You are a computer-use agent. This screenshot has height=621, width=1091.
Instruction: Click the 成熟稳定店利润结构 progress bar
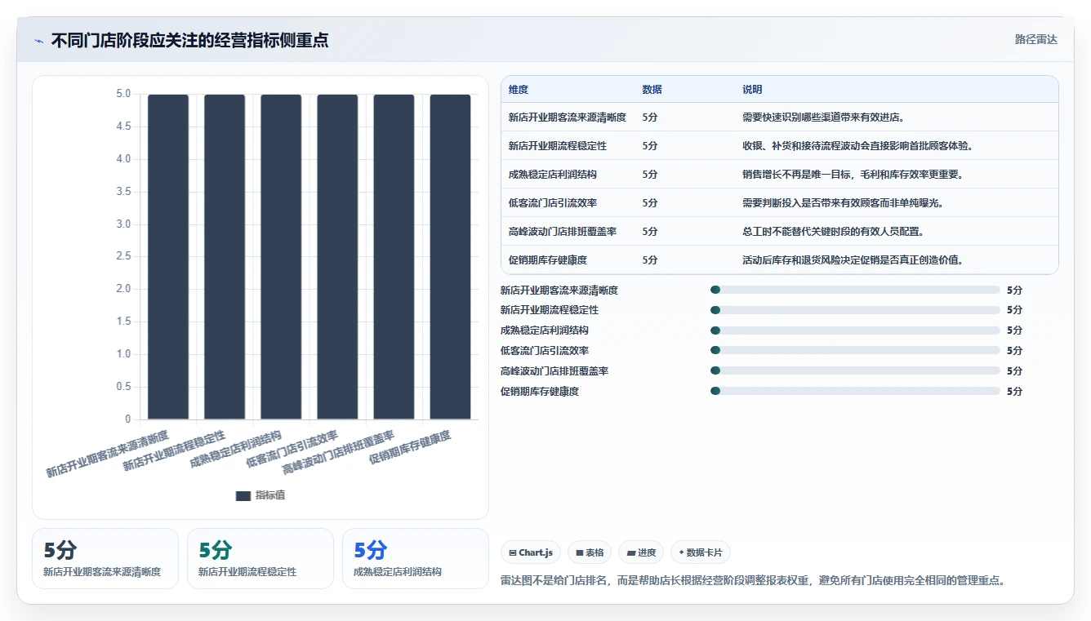[855, 330]
